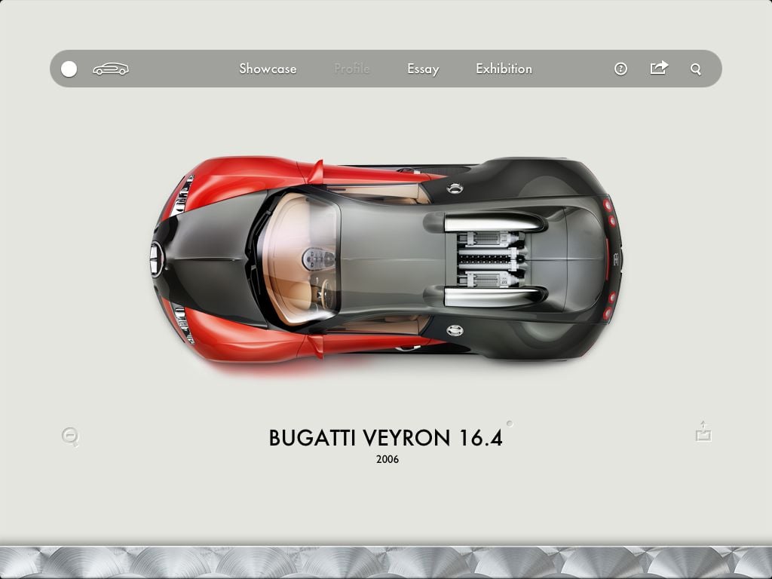
Task: Go to the Exhibition tab
Action: (x=504, y=69)
